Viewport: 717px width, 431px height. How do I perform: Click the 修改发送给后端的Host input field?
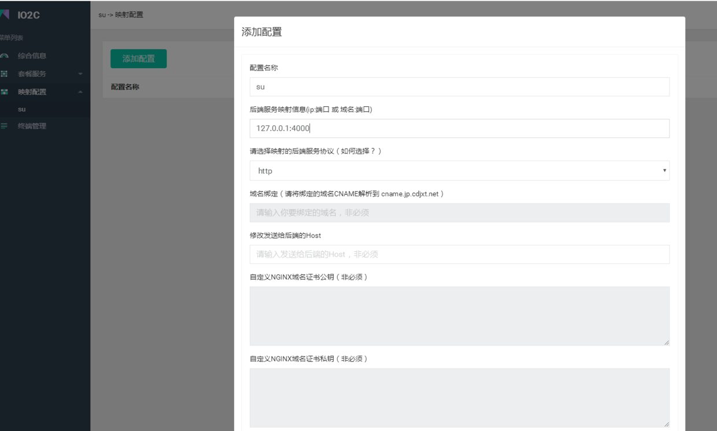click(x=460, y=254)
